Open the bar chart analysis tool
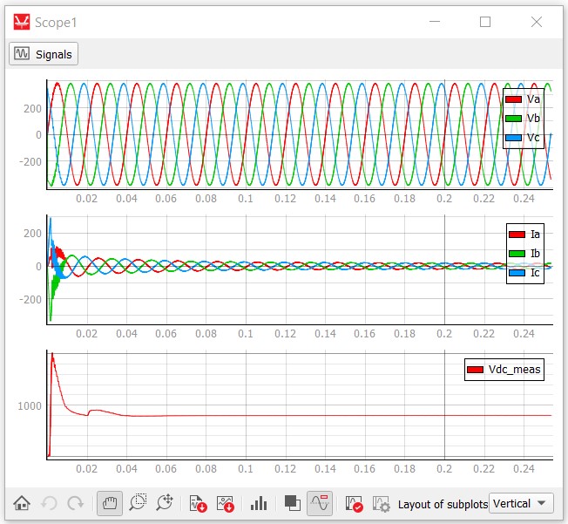 click(259, 503)
